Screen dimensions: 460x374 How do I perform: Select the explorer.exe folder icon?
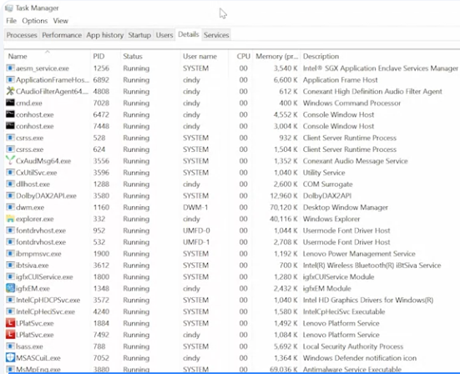[x=10, y=219]
